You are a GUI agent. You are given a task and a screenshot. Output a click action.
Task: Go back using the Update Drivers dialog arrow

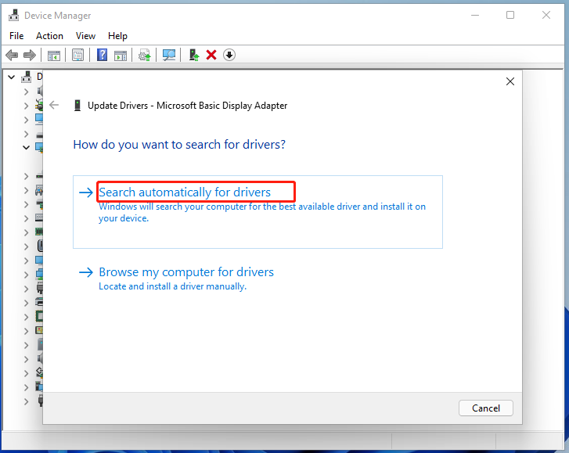54,105
